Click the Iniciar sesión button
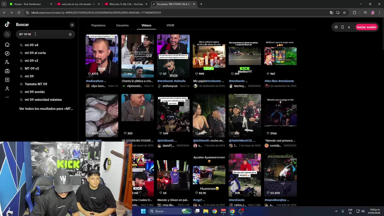Screen dimensions: 384x216 point(366,27)
